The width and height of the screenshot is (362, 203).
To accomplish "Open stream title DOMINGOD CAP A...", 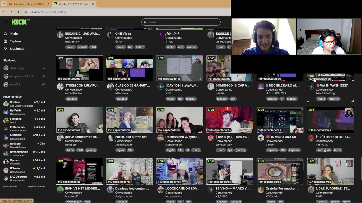I will tap(232, 85).
